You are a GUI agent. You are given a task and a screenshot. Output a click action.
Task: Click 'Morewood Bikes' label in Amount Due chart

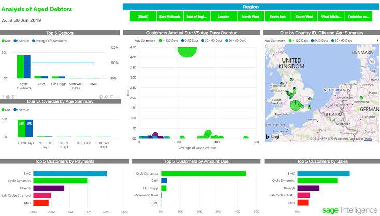coord(146,195)
